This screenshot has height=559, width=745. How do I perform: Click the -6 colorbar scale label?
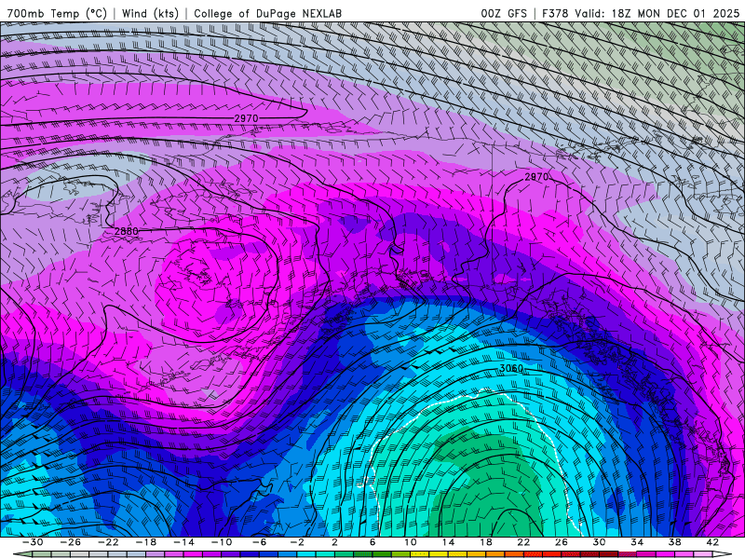260,542
